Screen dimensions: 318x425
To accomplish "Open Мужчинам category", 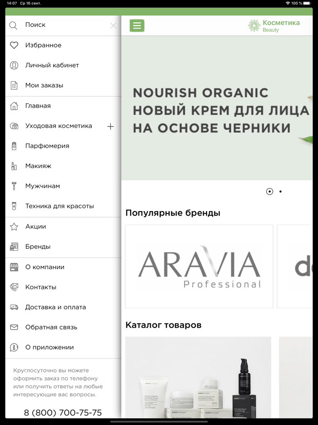I will (x=63, y=186).
